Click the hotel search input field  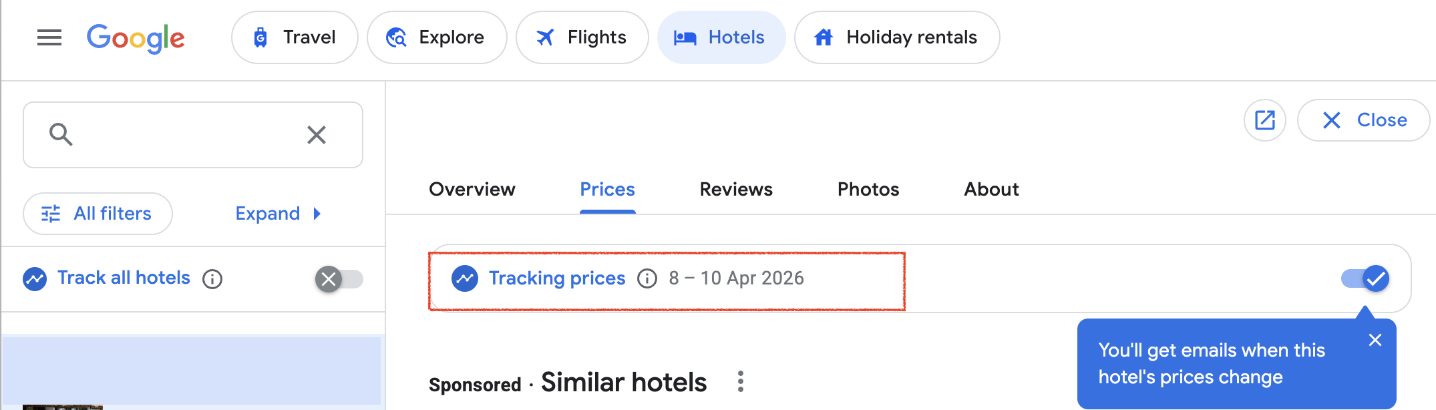[187, 134]
